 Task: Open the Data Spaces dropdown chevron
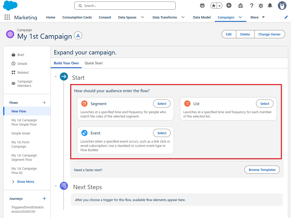click(x=142, y=17)
